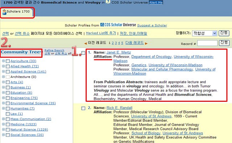Open Rick E. Randall profile
232x143 pixels.
[119, 108]
